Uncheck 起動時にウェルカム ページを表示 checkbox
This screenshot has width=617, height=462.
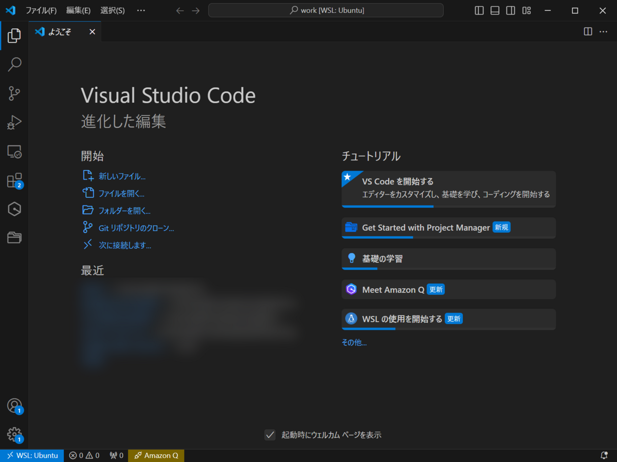click(270, 435)
